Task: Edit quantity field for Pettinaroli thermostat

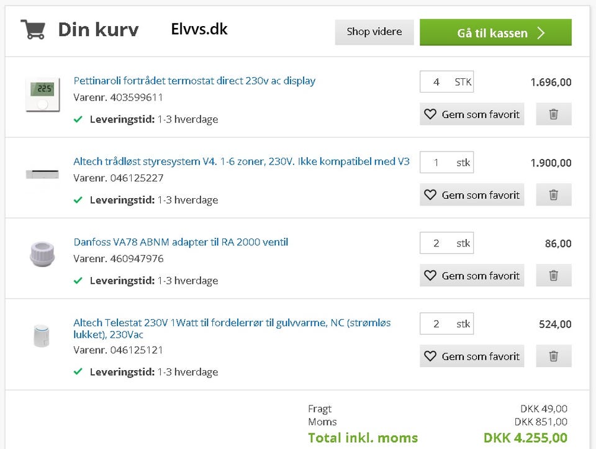Action: pos(436,82)
